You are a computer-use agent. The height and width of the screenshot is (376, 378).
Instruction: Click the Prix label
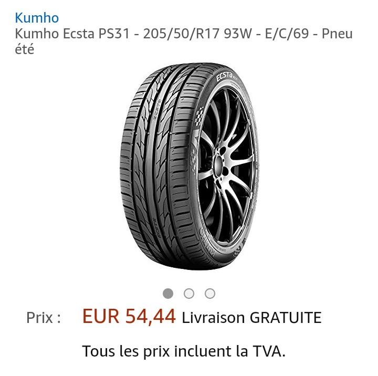(x=44, y=318)
